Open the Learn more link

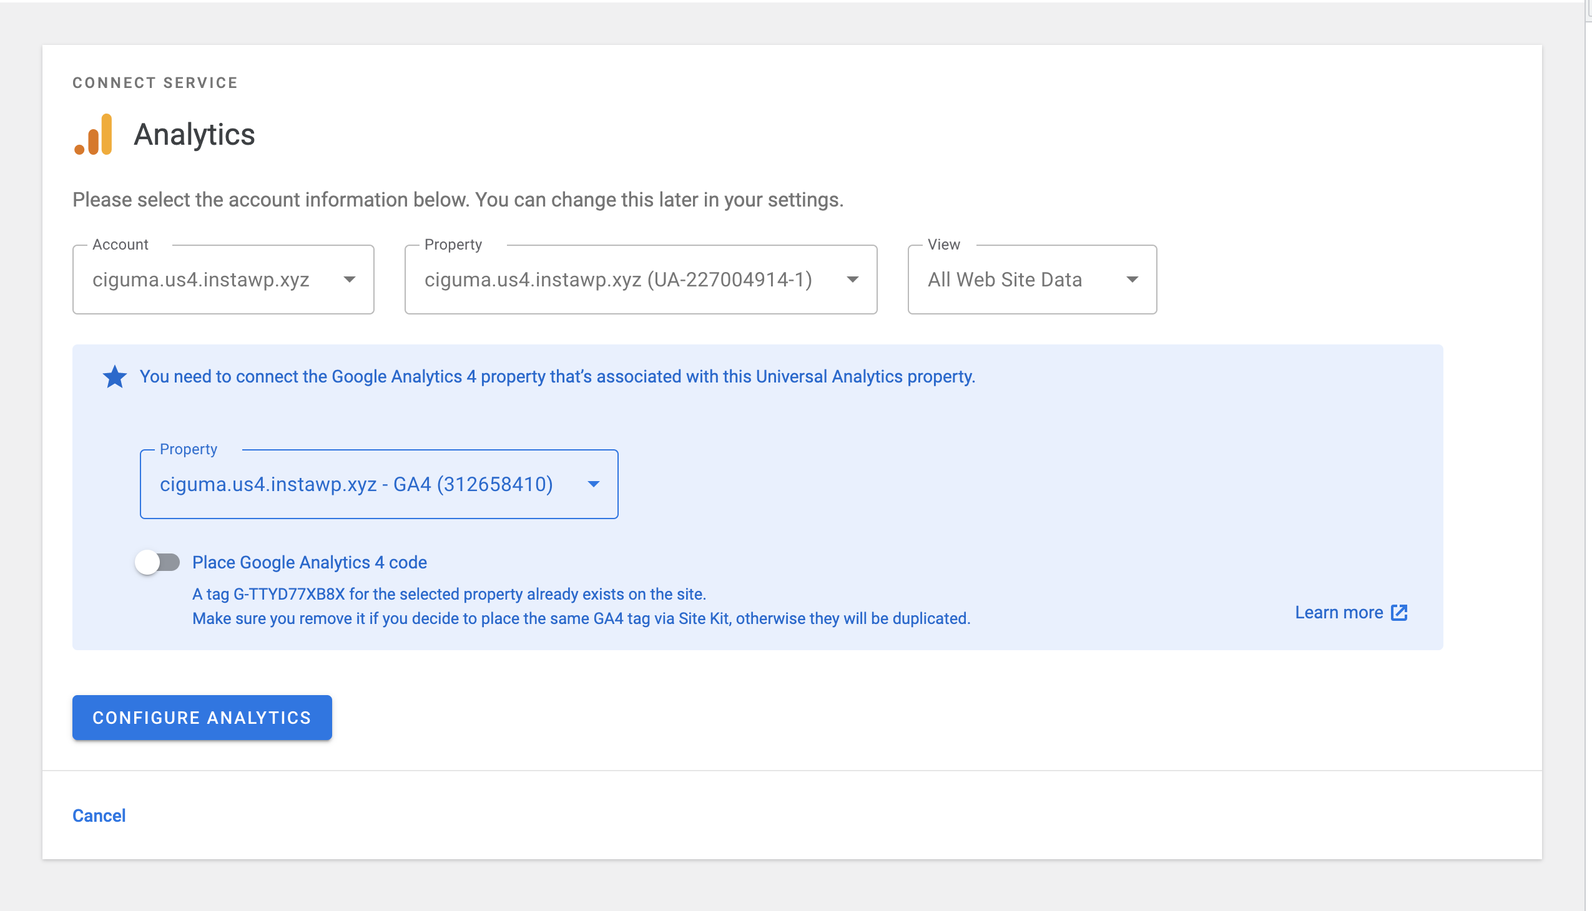click(1339, 613)
